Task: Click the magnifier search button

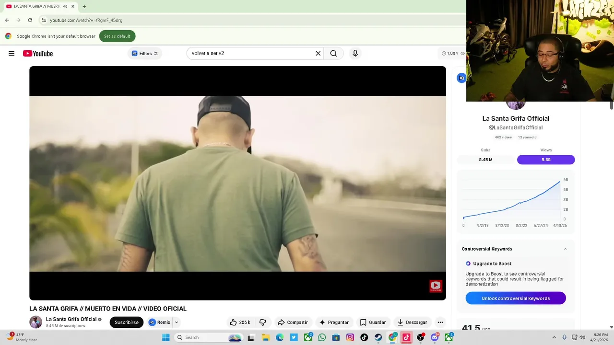Action: click(x=333, y=53)
